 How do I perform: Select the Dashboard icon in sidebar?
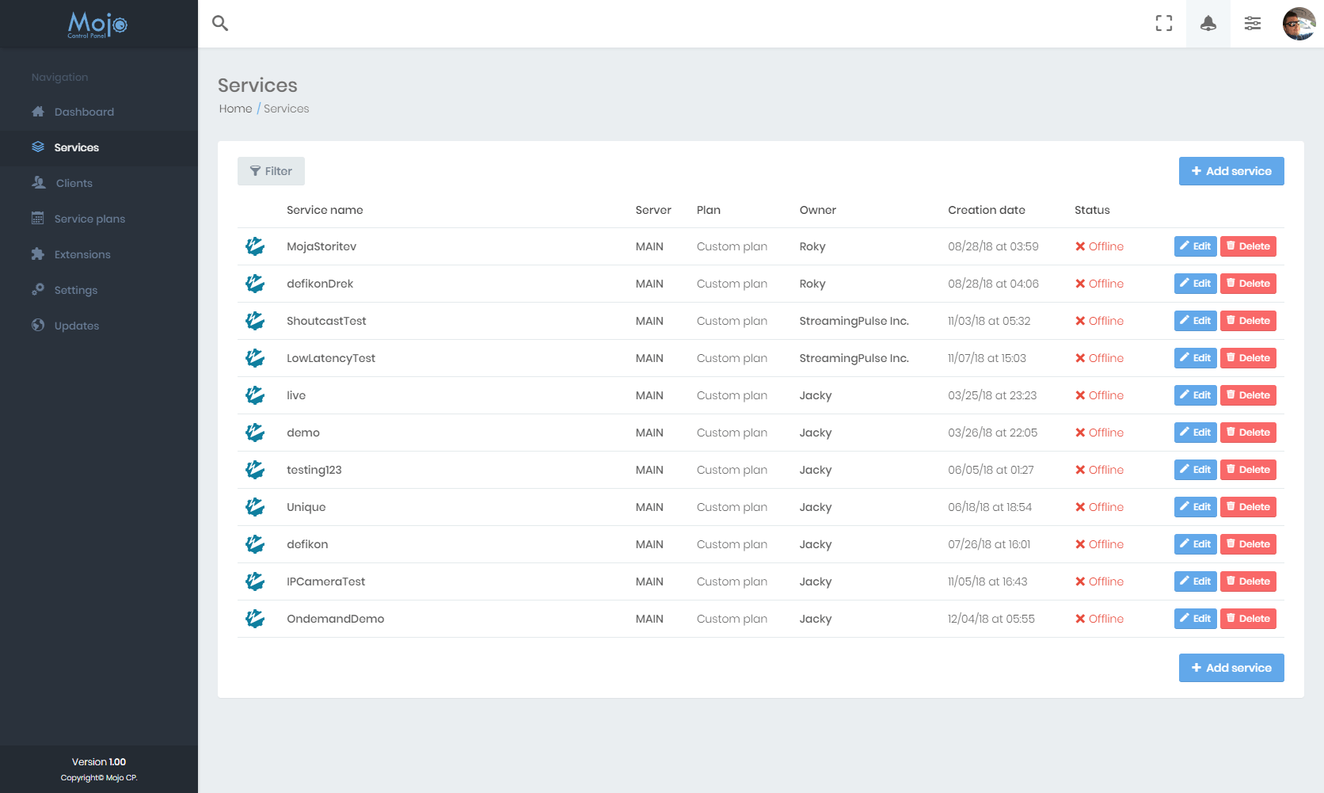pyautogui.click(x=37, y=112)
